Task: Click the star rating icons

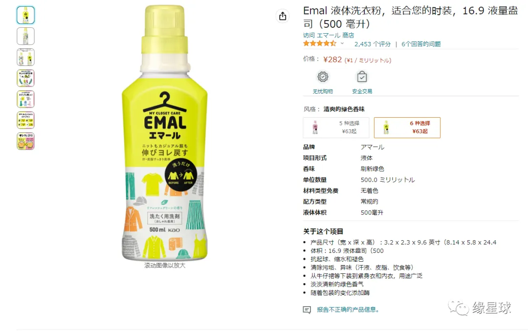Action: click(x=320, y=44)
